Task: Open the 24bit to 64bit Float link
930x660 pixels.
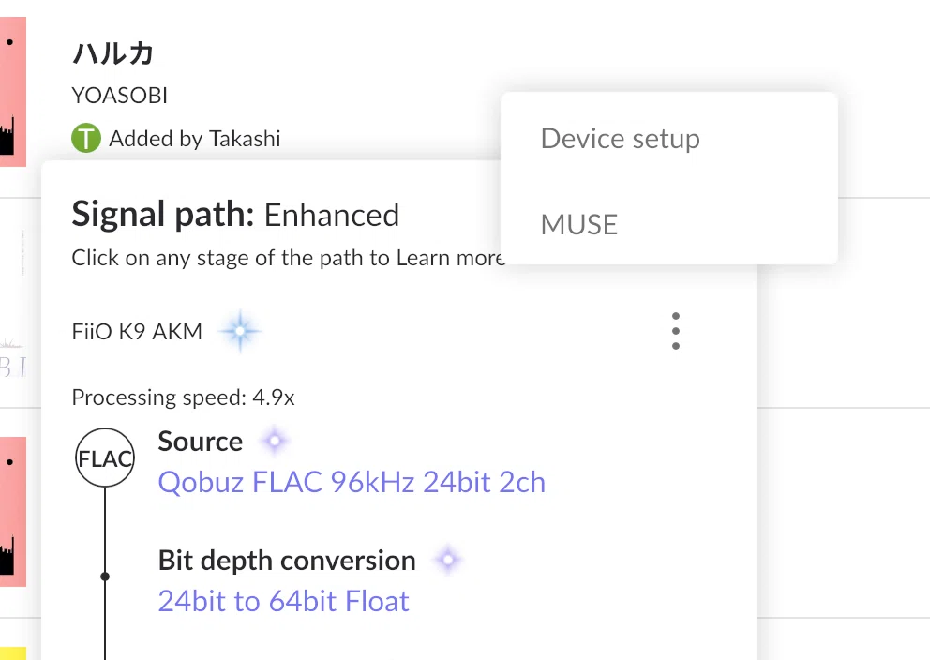Action: (x=283, y=601)
